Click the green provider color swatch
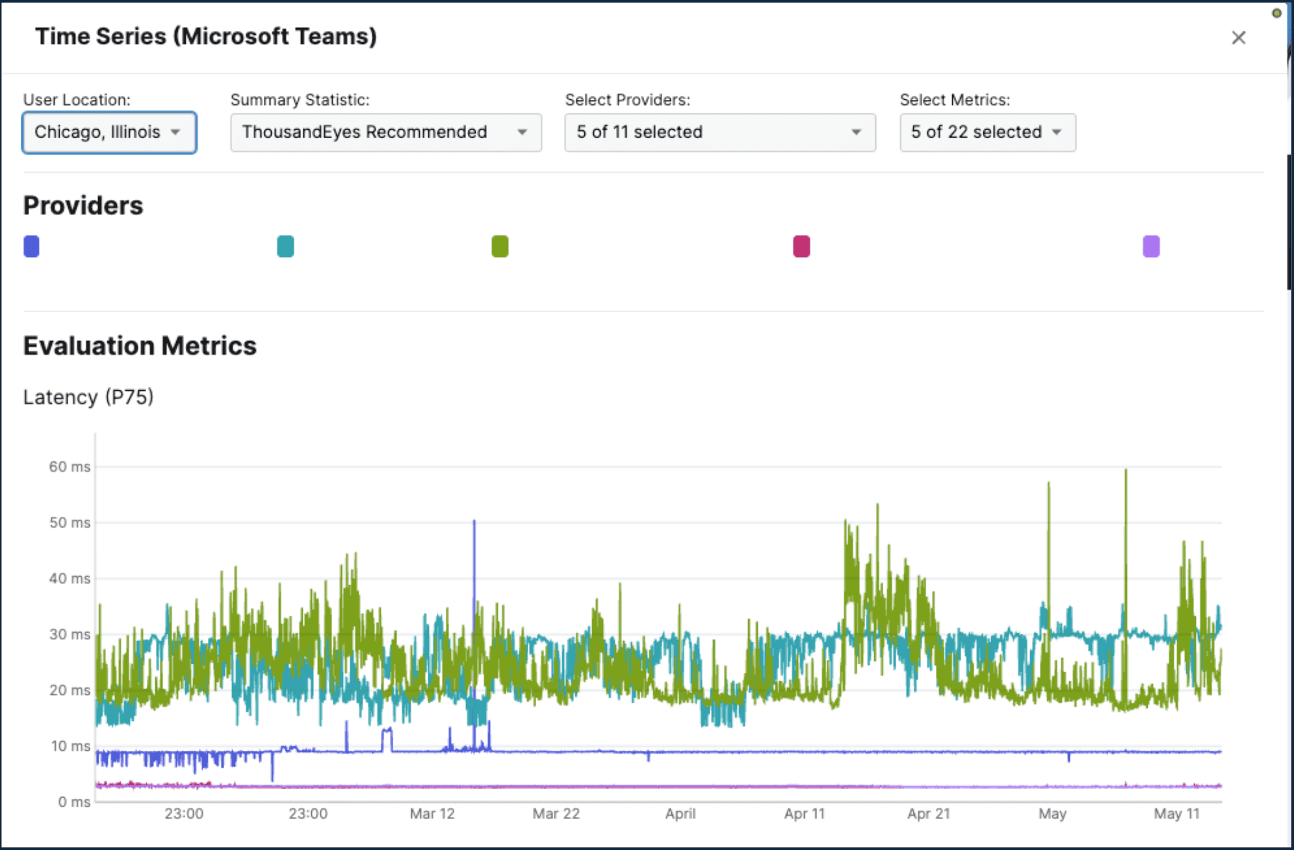This screenshot has height=850, width=1294. 500,247
